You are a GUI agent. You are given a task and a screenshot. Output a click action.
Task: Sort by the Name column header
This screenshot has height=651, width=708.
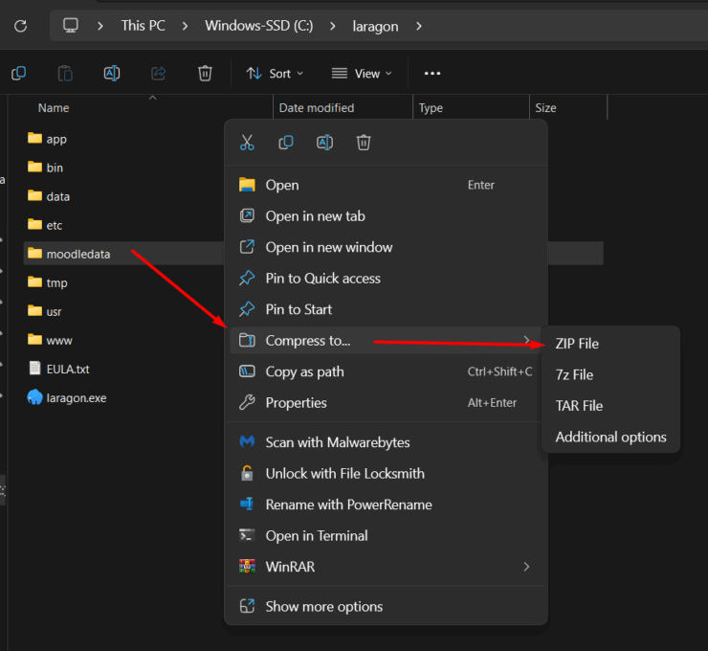pos(54,108)
